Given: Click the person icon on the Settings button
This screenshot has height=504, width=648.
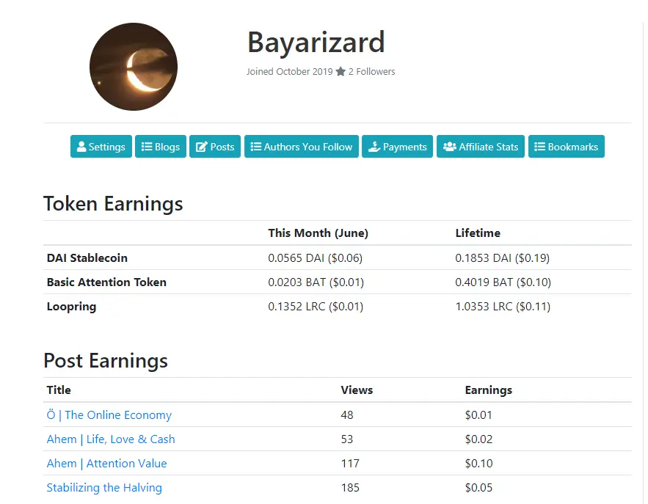Looking at the screenshot, I should point(81,147).
